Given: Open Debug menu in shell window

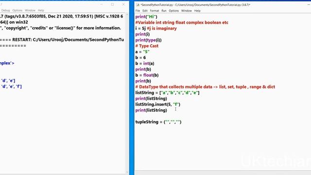Looking at the screenshot, I should [x=5, y=10].
